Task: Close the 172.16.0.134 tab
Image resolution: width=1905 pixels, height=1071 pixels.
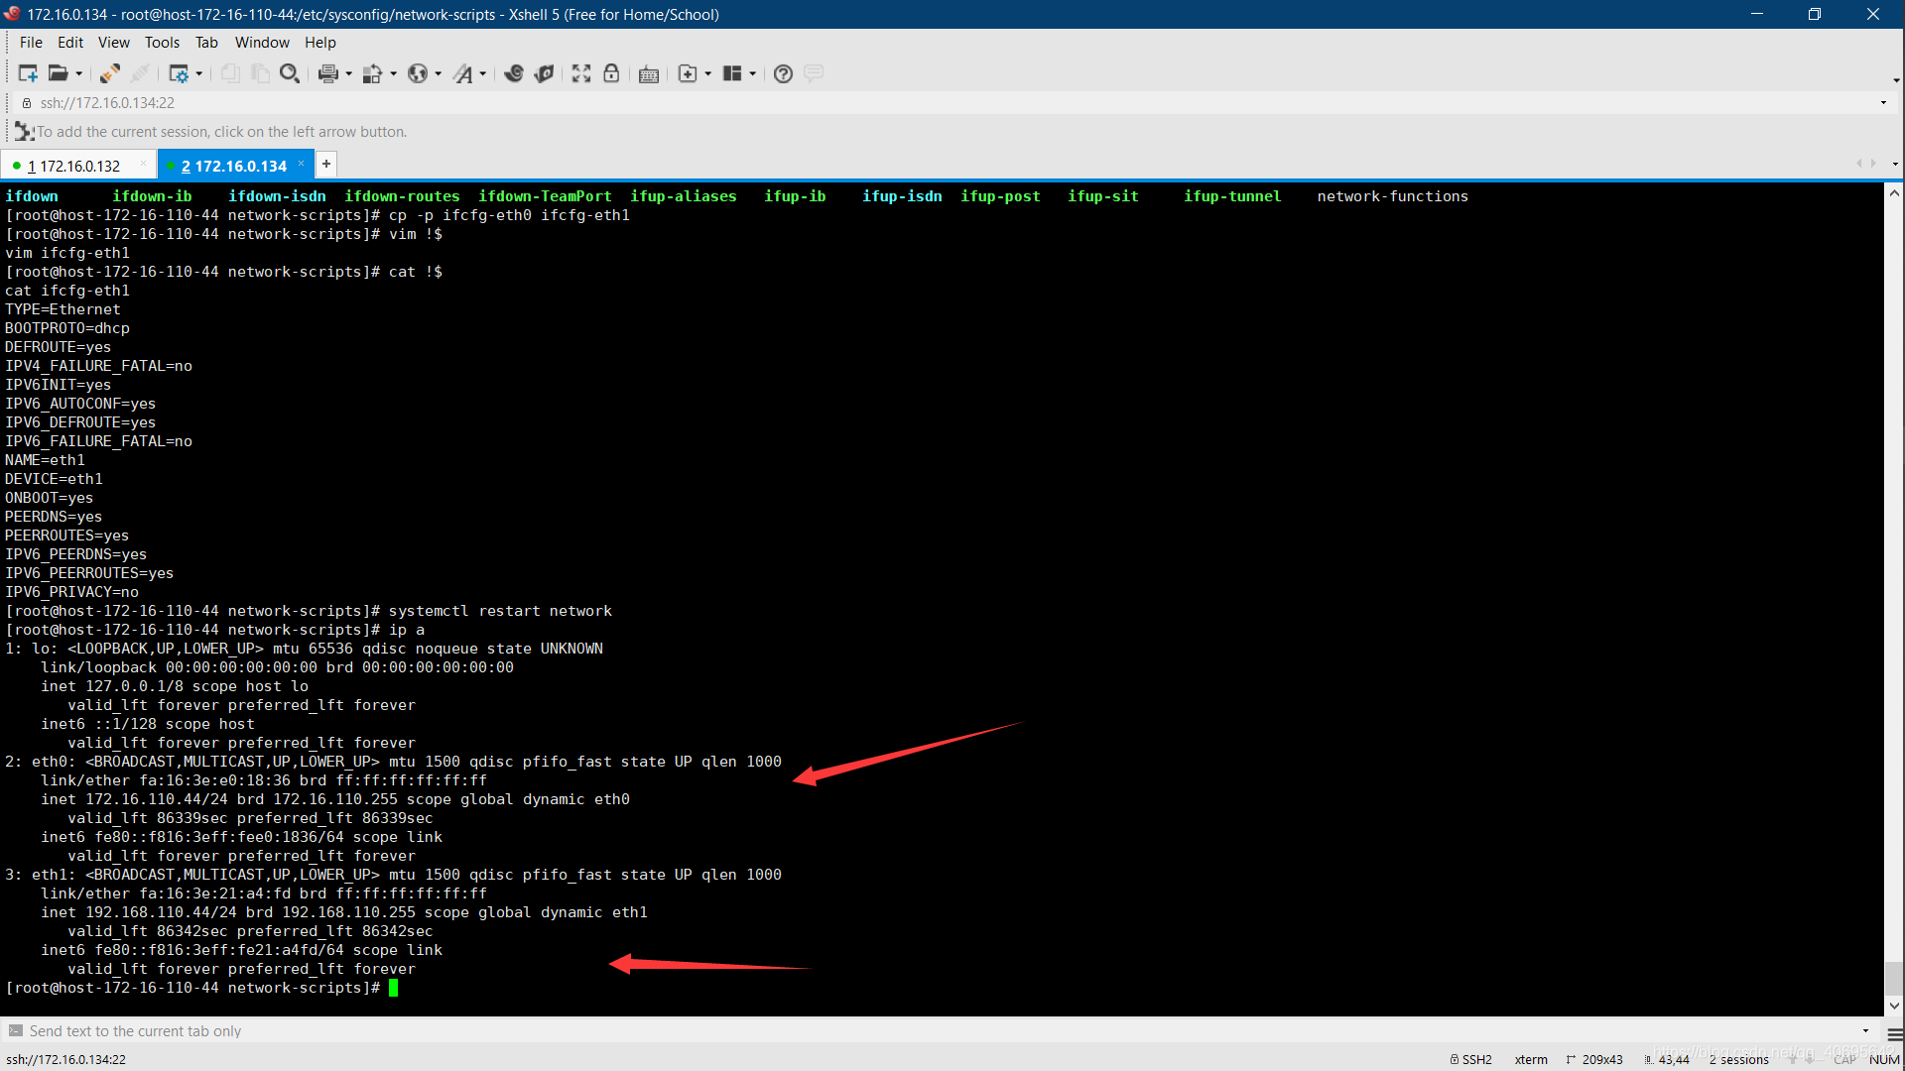Action: coord(301,165)
